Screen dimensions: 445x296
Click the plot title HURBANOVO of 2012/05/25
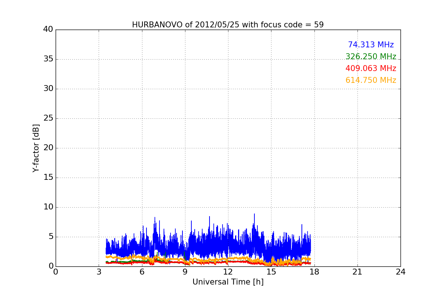(x=228, y=25)
